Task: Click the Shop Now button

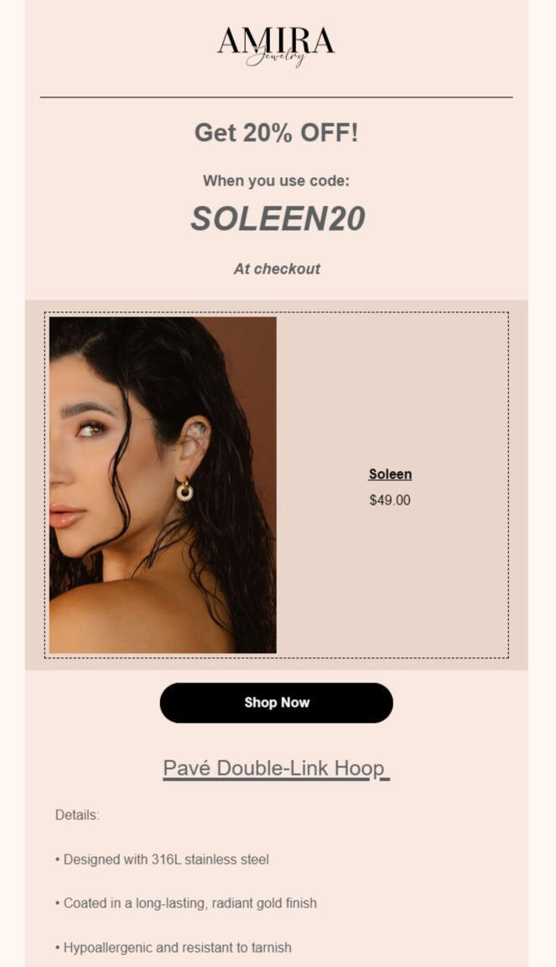Action: tap(276, 703)
